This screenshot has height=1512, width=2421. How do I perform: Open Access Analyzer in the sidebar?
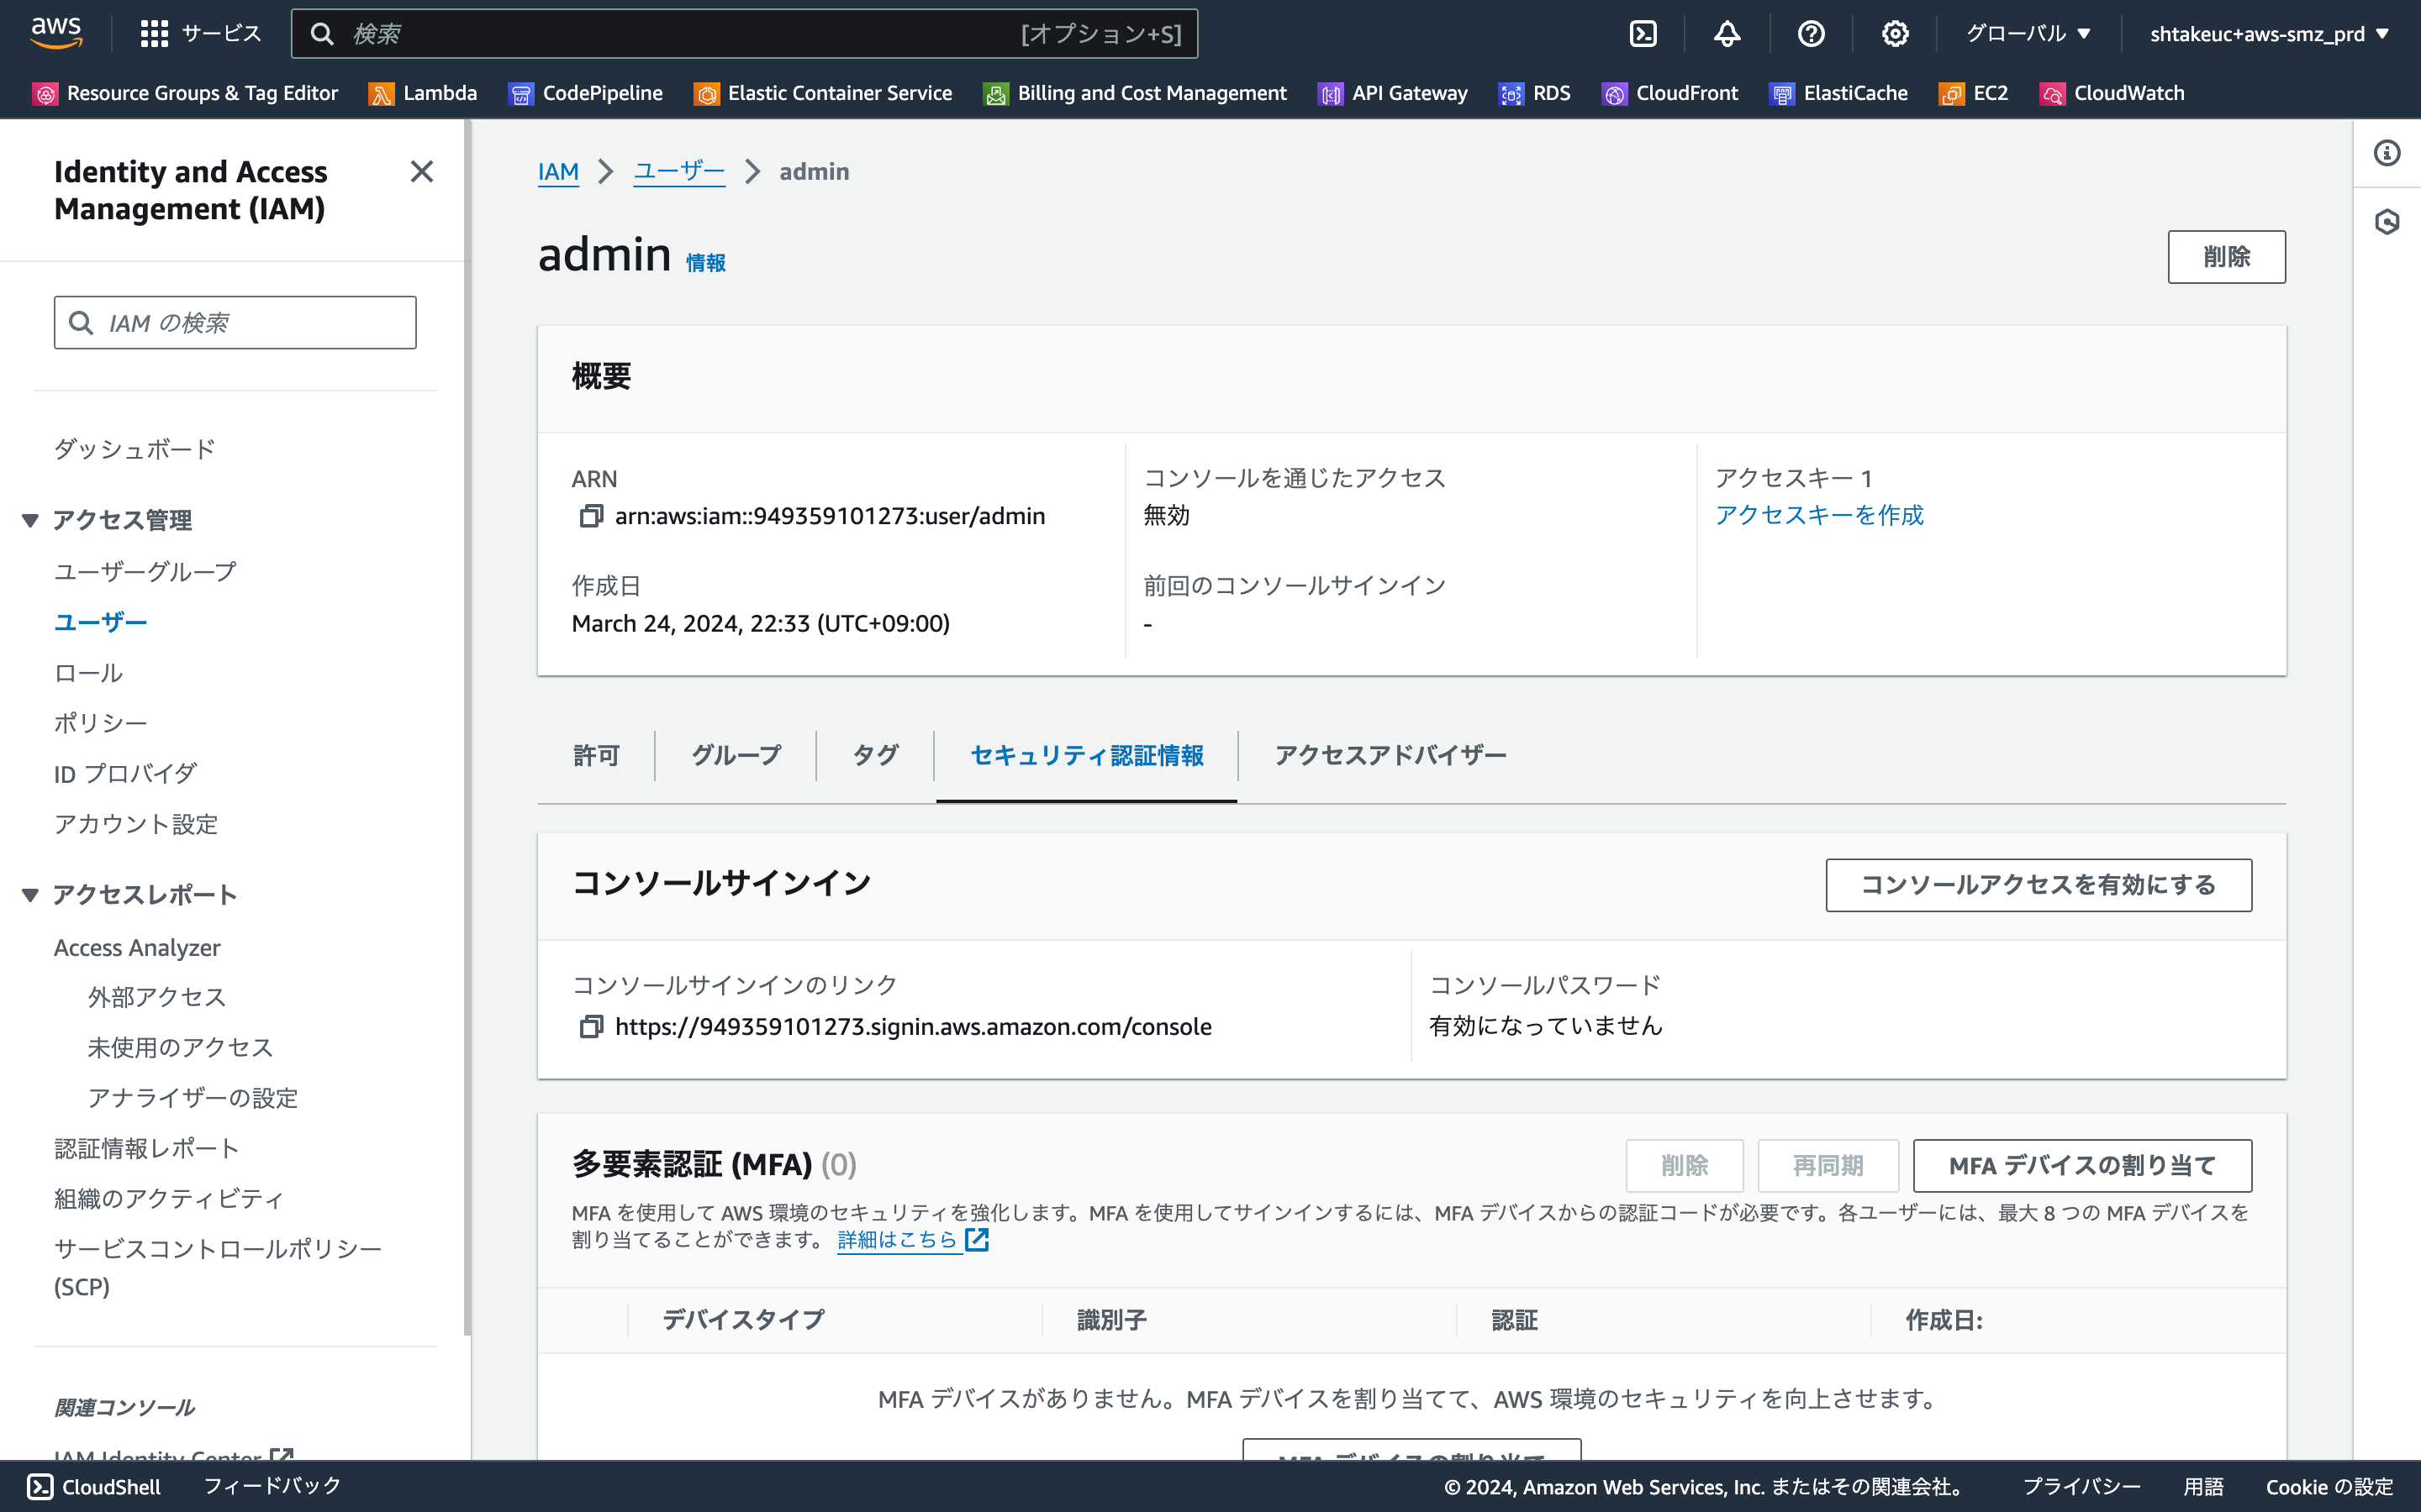pyautogui.click(x=137, y=947)
